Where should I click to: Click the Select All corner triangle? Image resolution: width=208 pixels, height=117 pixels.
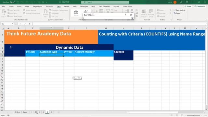click(x=3, y=28)
